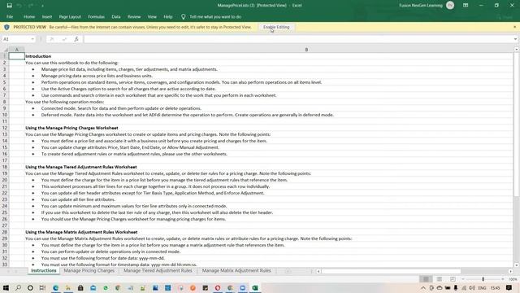Switch to the Home ribbon tab

(x=29, y=16)
